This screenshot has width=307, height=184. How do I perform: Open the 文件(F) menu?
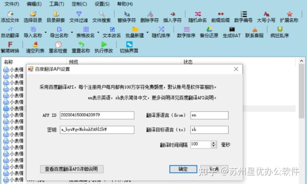(12, 4)
